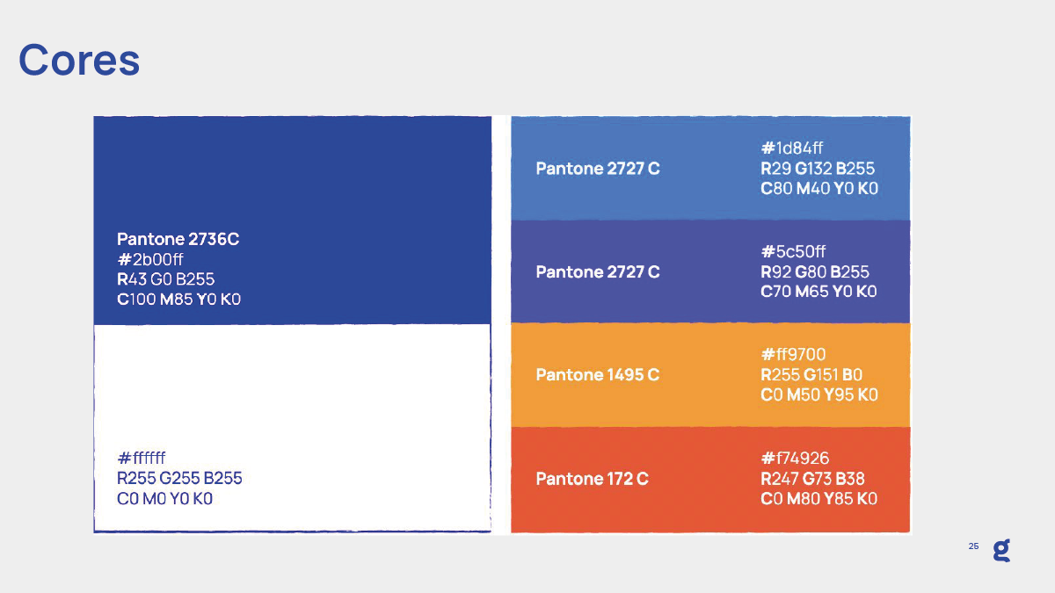The height and width of the screenshot is (593, 1055).
Task: Click the R43 G0 B255 text
Action: 166,279
